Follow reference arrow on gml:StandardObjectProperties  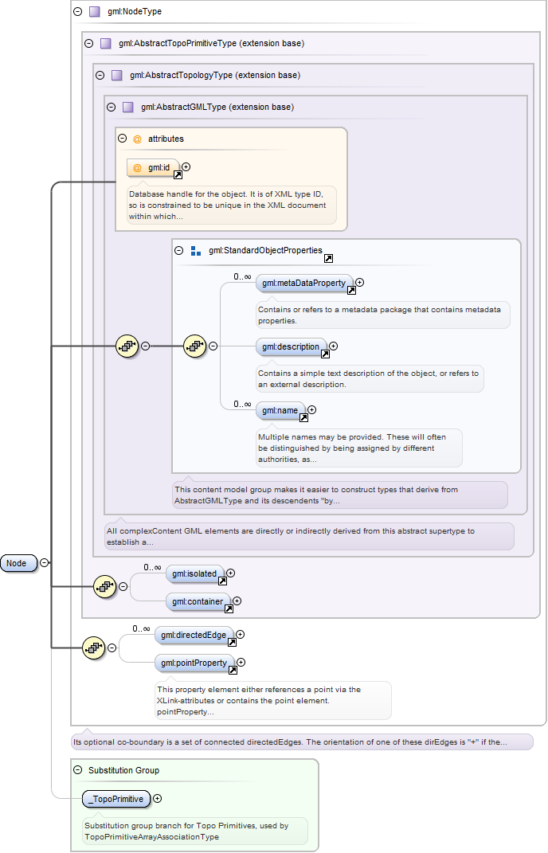tap(329, 259)
